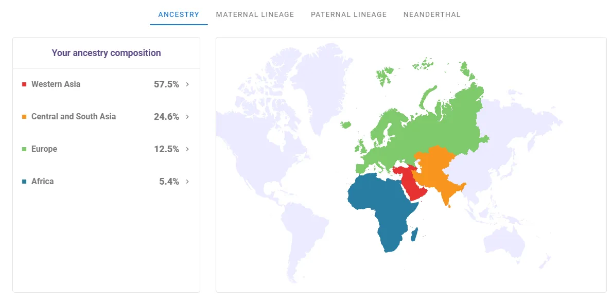Expand the Africa ancestry details

[x=187, y=181]
